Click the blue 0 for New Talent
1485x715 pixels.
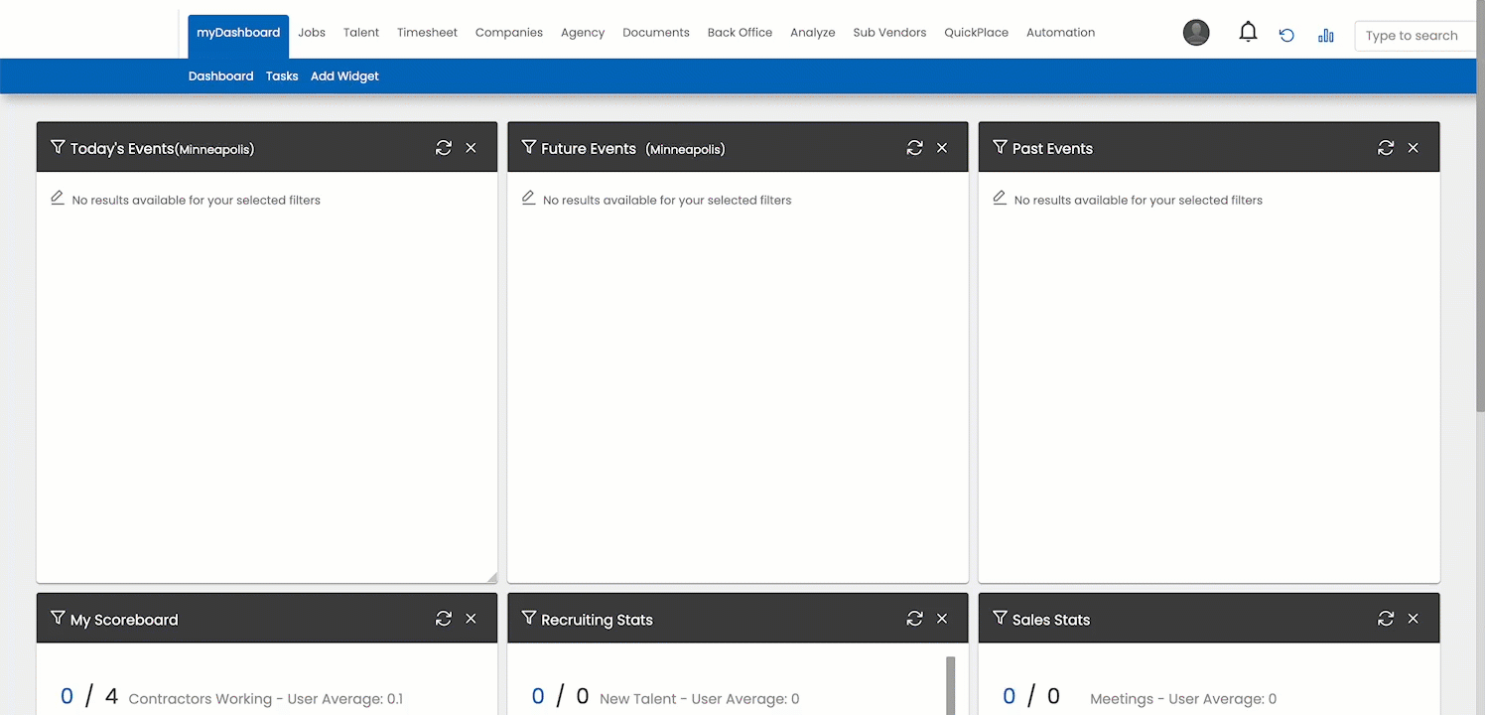(538, 697)
